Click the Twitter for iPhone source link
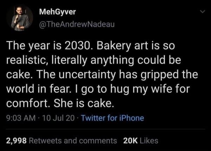 click(x=113, y=118)
